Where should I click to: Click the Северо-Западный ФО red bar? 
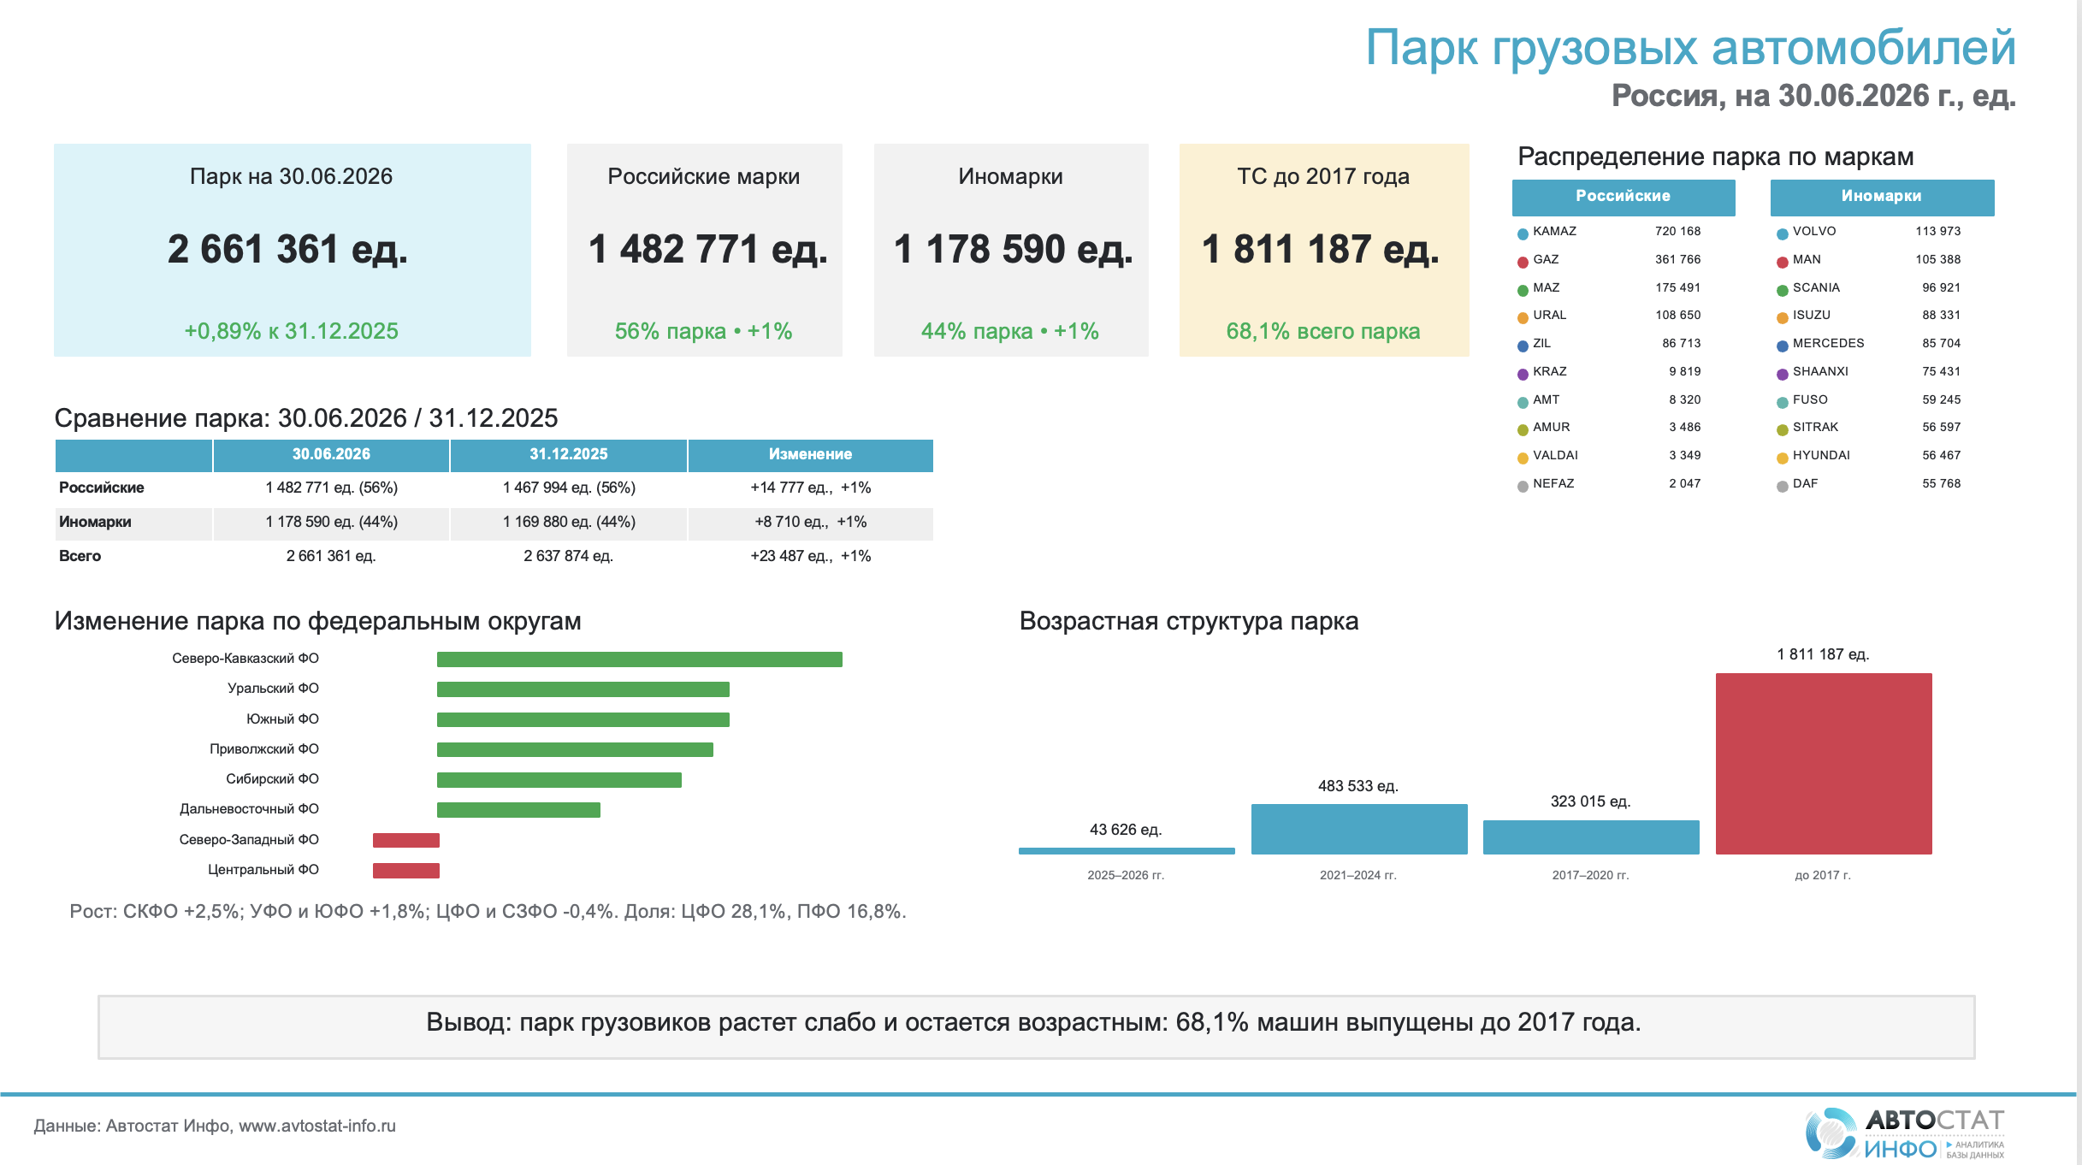pos(406,841)
